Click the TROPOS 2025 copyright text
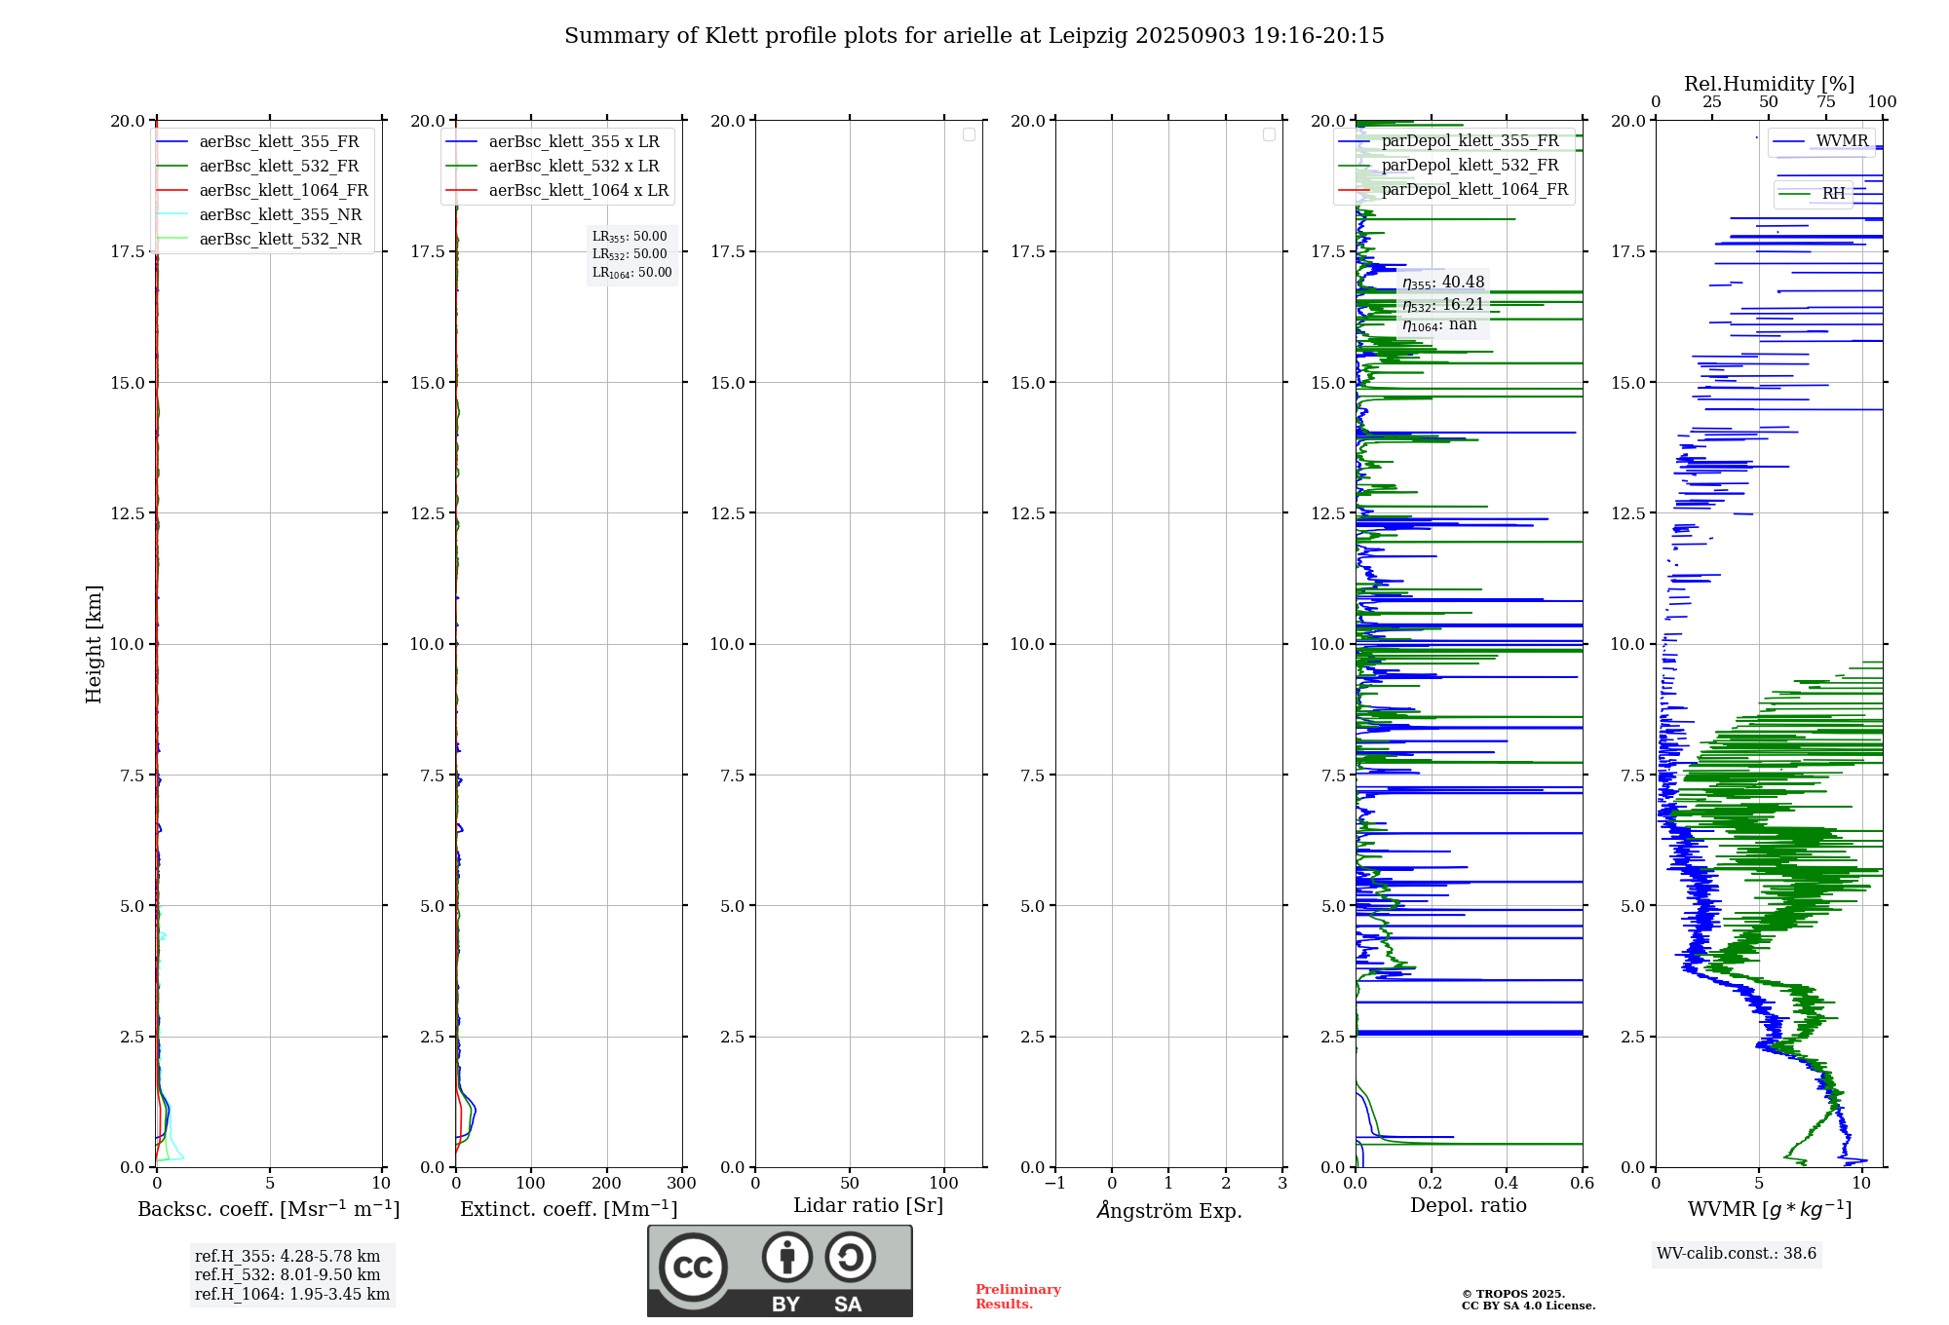This screenshot has width=1949, height=1325. (x=1512, y=1294)
